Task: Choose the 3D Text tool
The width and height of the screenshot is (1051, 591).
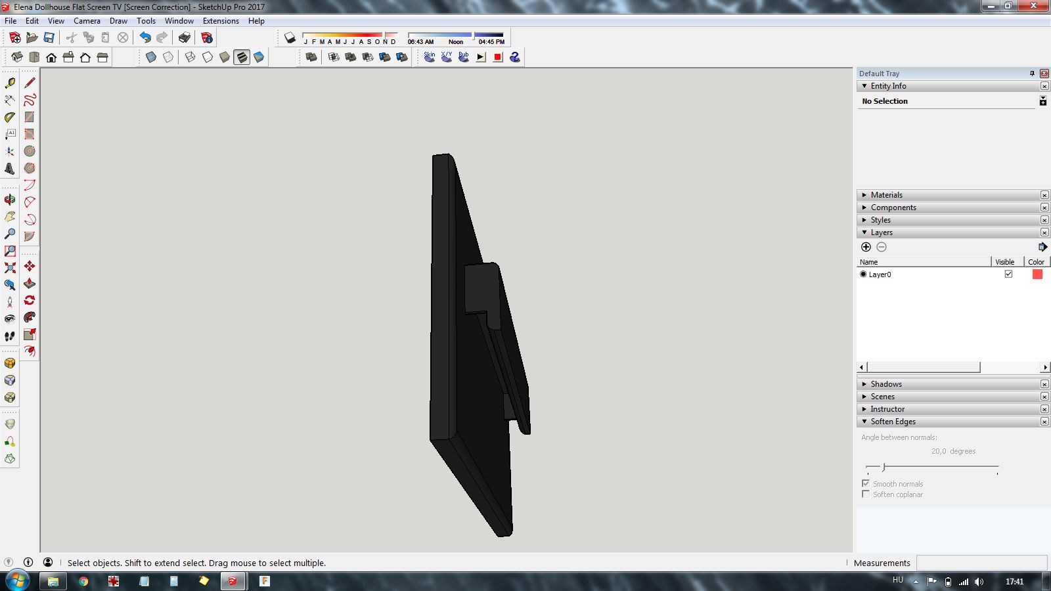Action: (x=10, y=168)
